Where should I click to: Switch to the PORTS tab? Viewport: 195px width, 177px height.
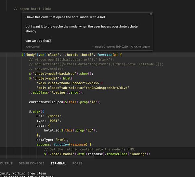77,163
